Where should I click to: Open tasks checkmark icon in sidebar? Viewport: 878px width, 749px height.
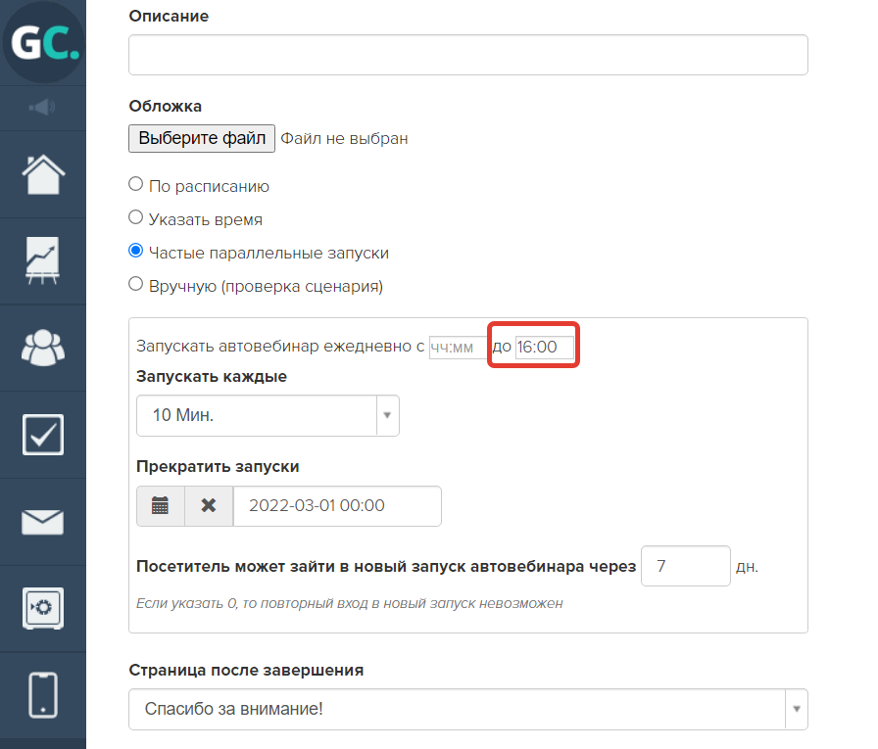tap(43, 435)
